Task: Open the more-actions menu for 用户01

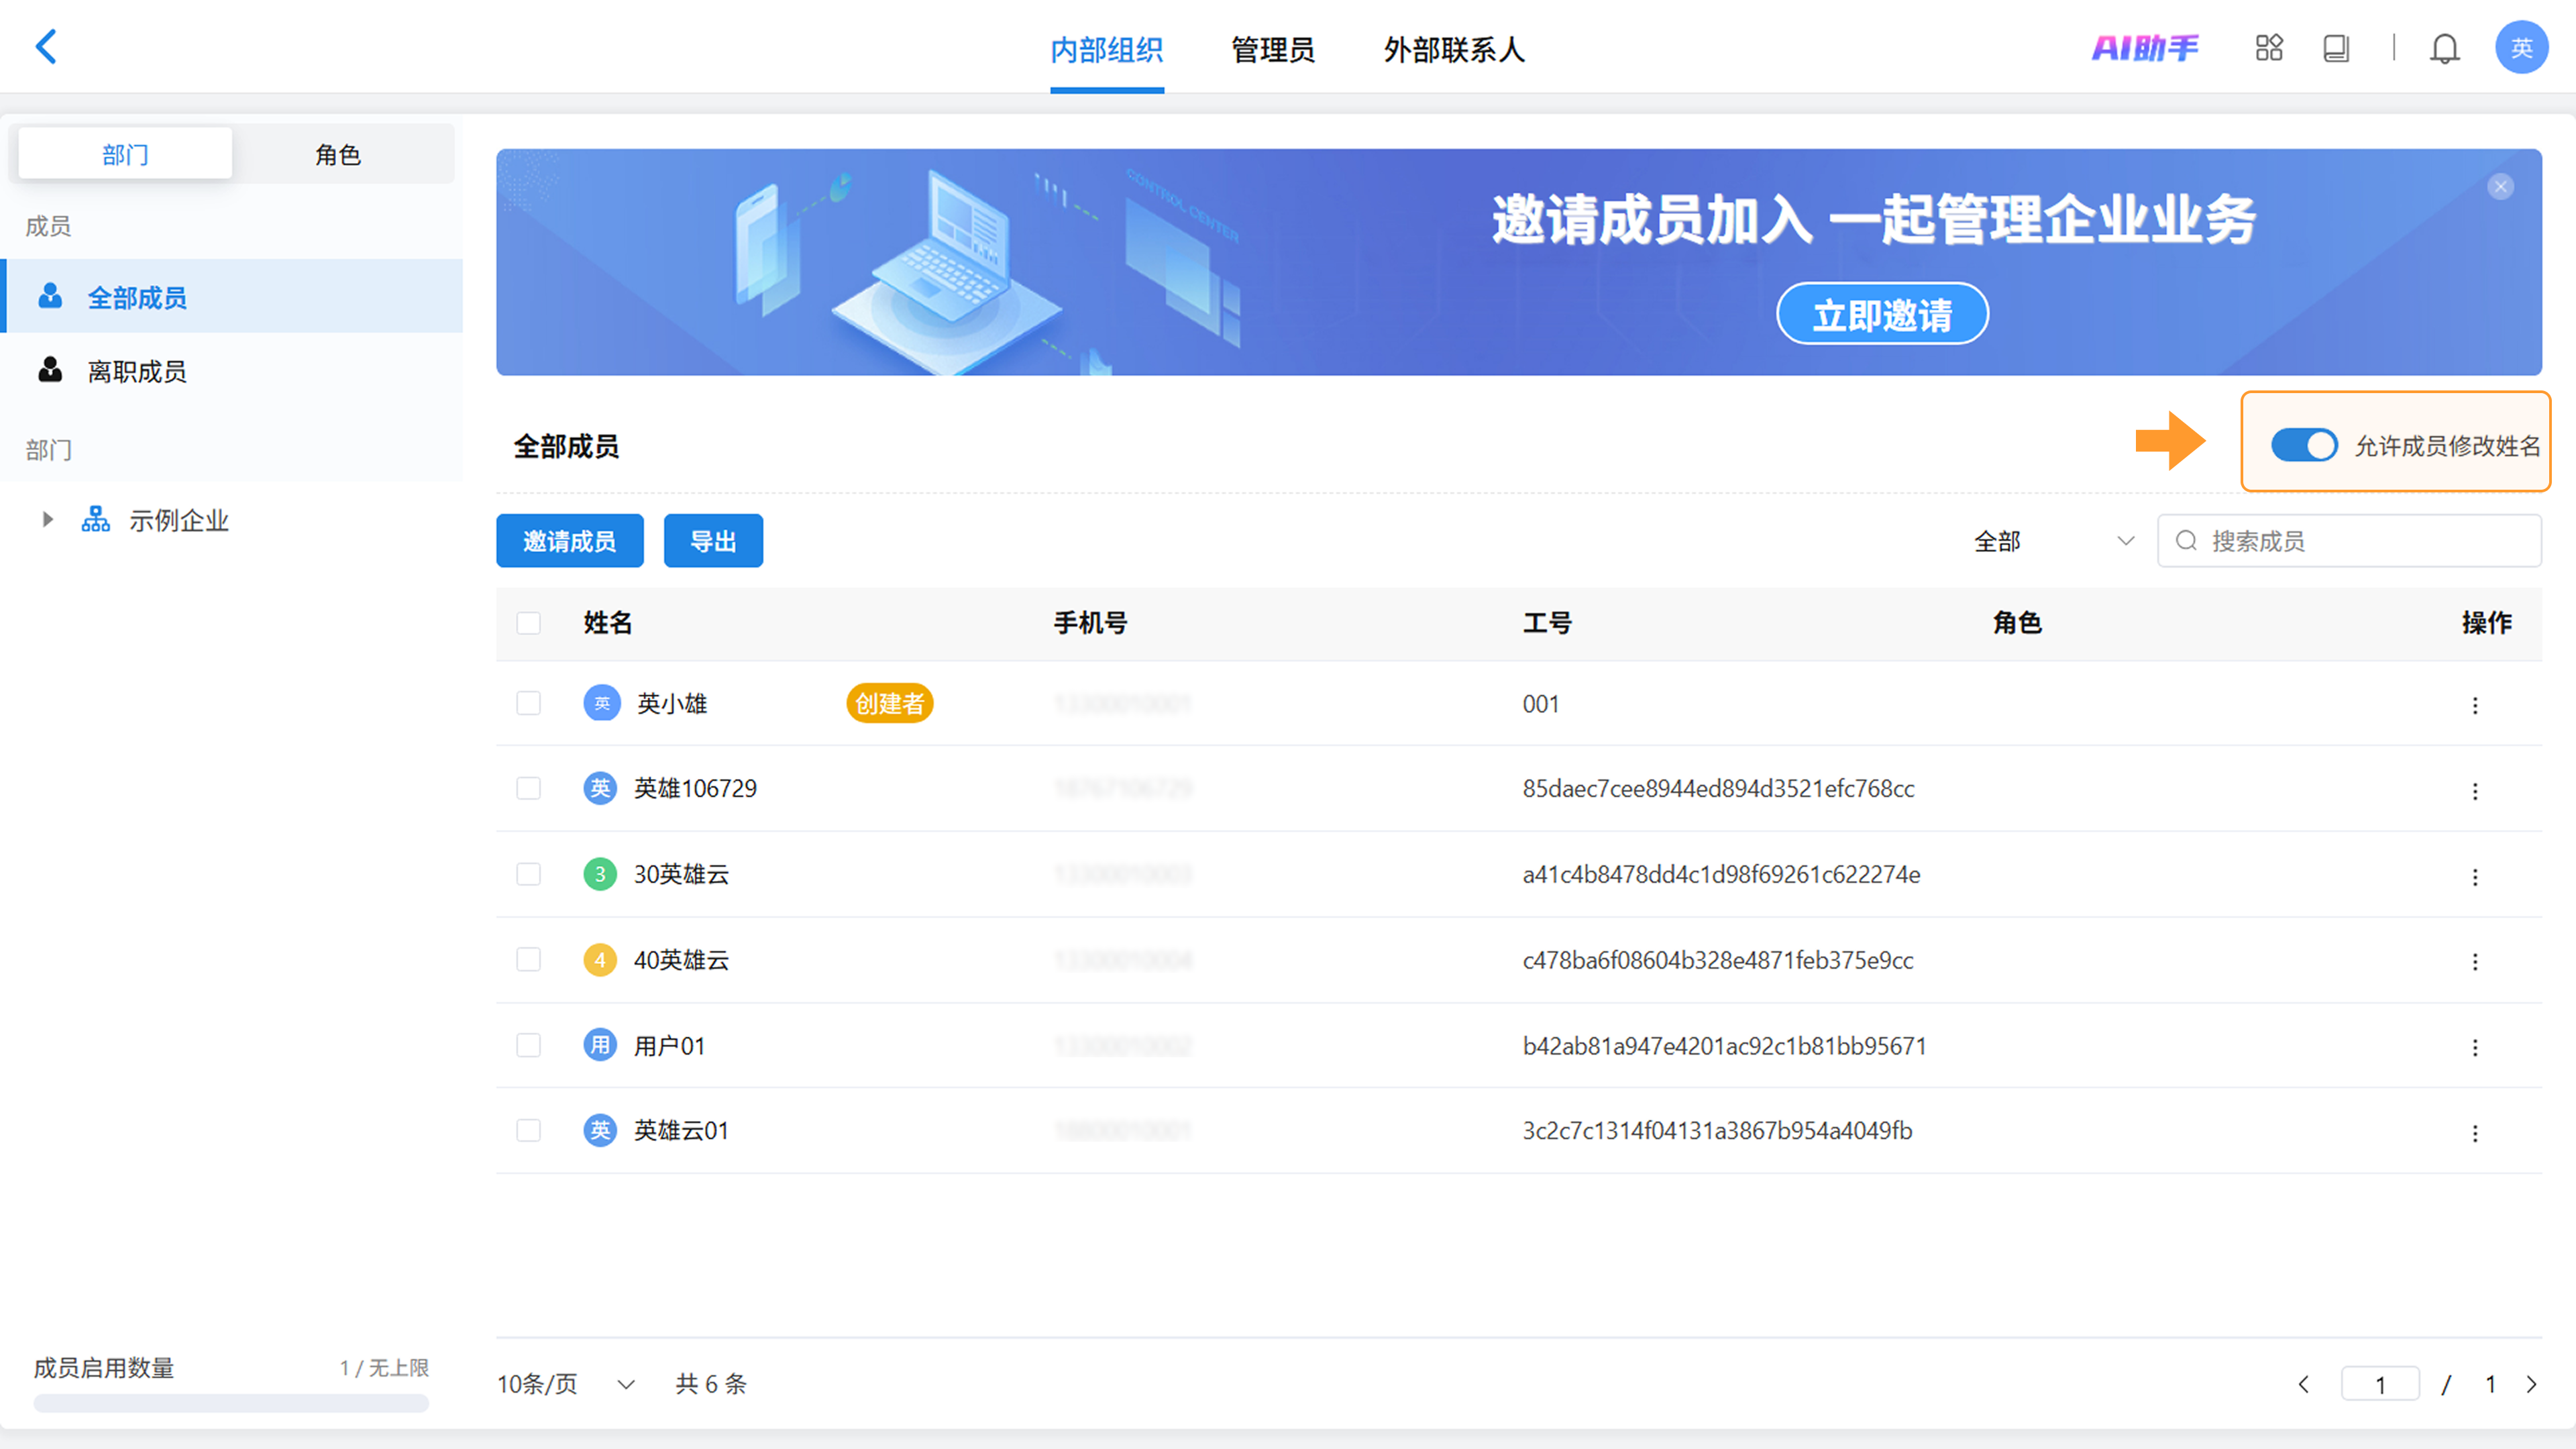Action: point(2475,1047)
